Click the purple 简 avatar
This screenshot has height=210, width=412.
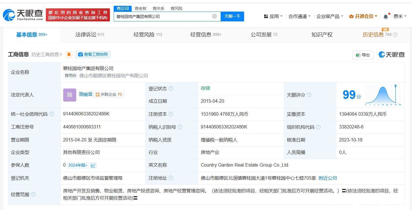point(70,95)
